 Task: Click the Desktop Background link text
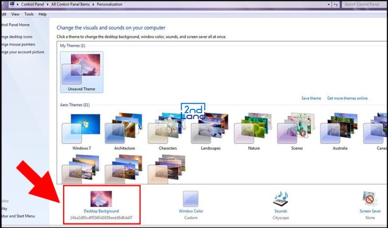tap(101, 211)
